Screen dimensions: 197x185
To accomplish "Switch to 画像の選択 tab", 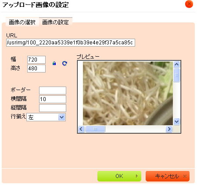I will tap(22, 22).
